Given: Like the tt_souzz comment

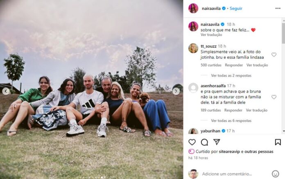Looking at the screenshot, I should point(274,55).
